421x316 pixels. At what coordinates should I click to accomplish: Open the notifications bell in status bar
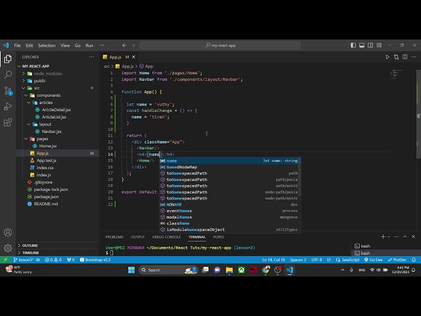[414, 259]
